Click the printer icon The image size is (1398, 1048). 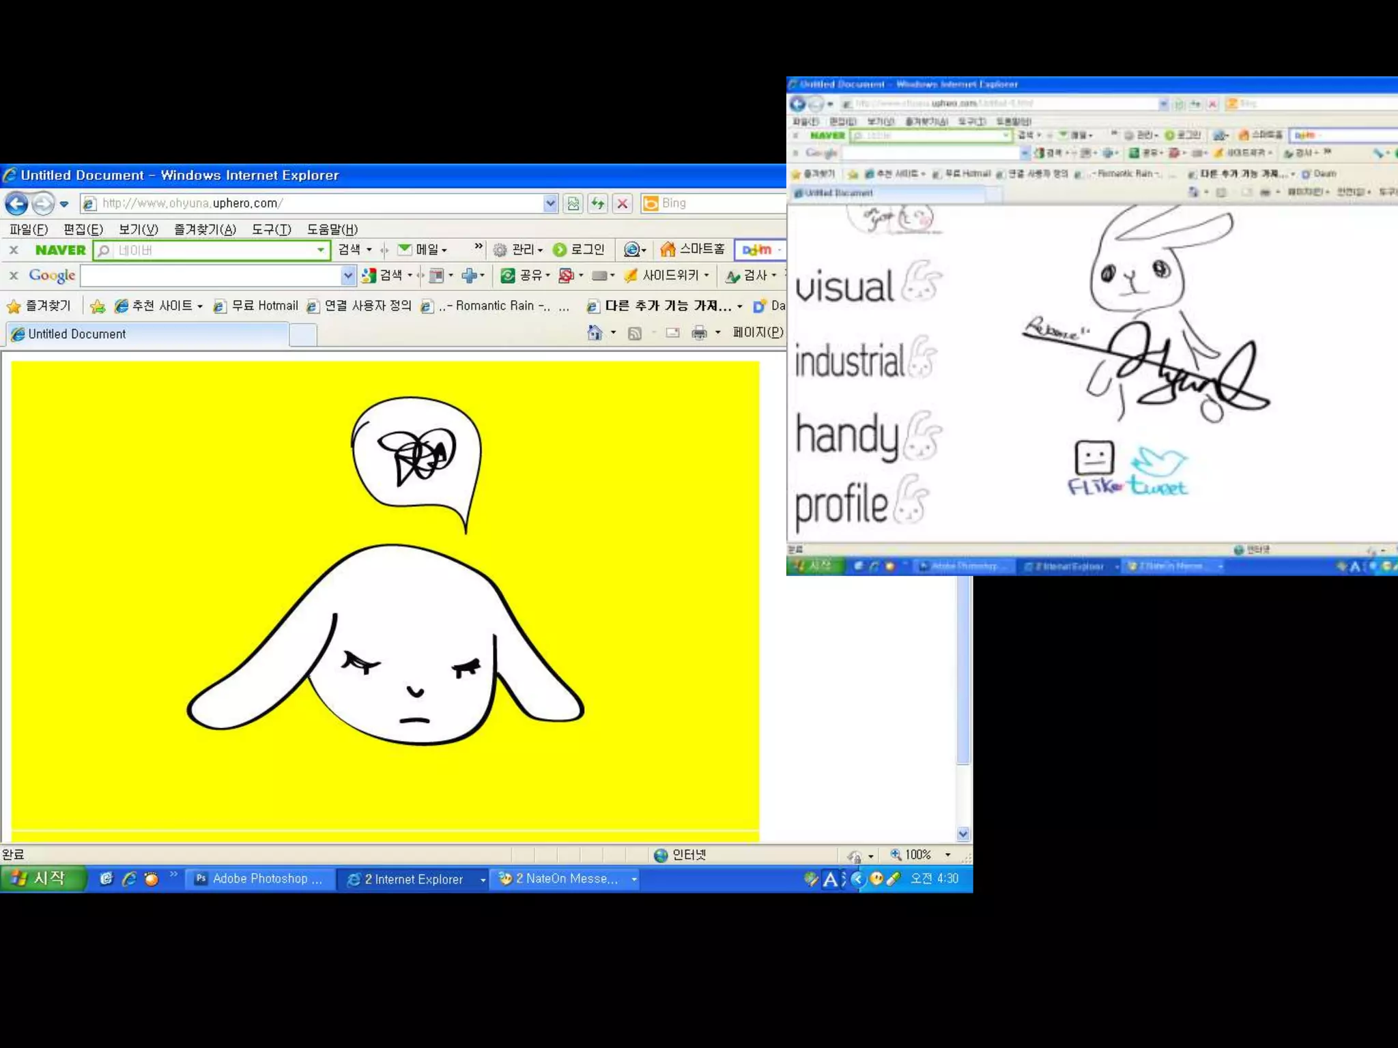pyautogui.click(x=699, y=333)
